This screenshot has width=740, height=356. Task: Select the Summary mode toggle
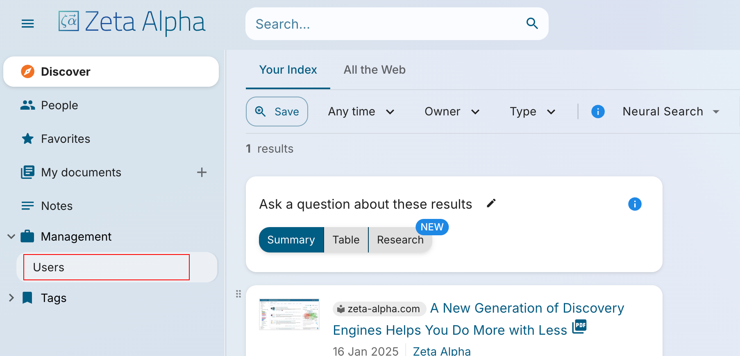[x=291, y=240]
